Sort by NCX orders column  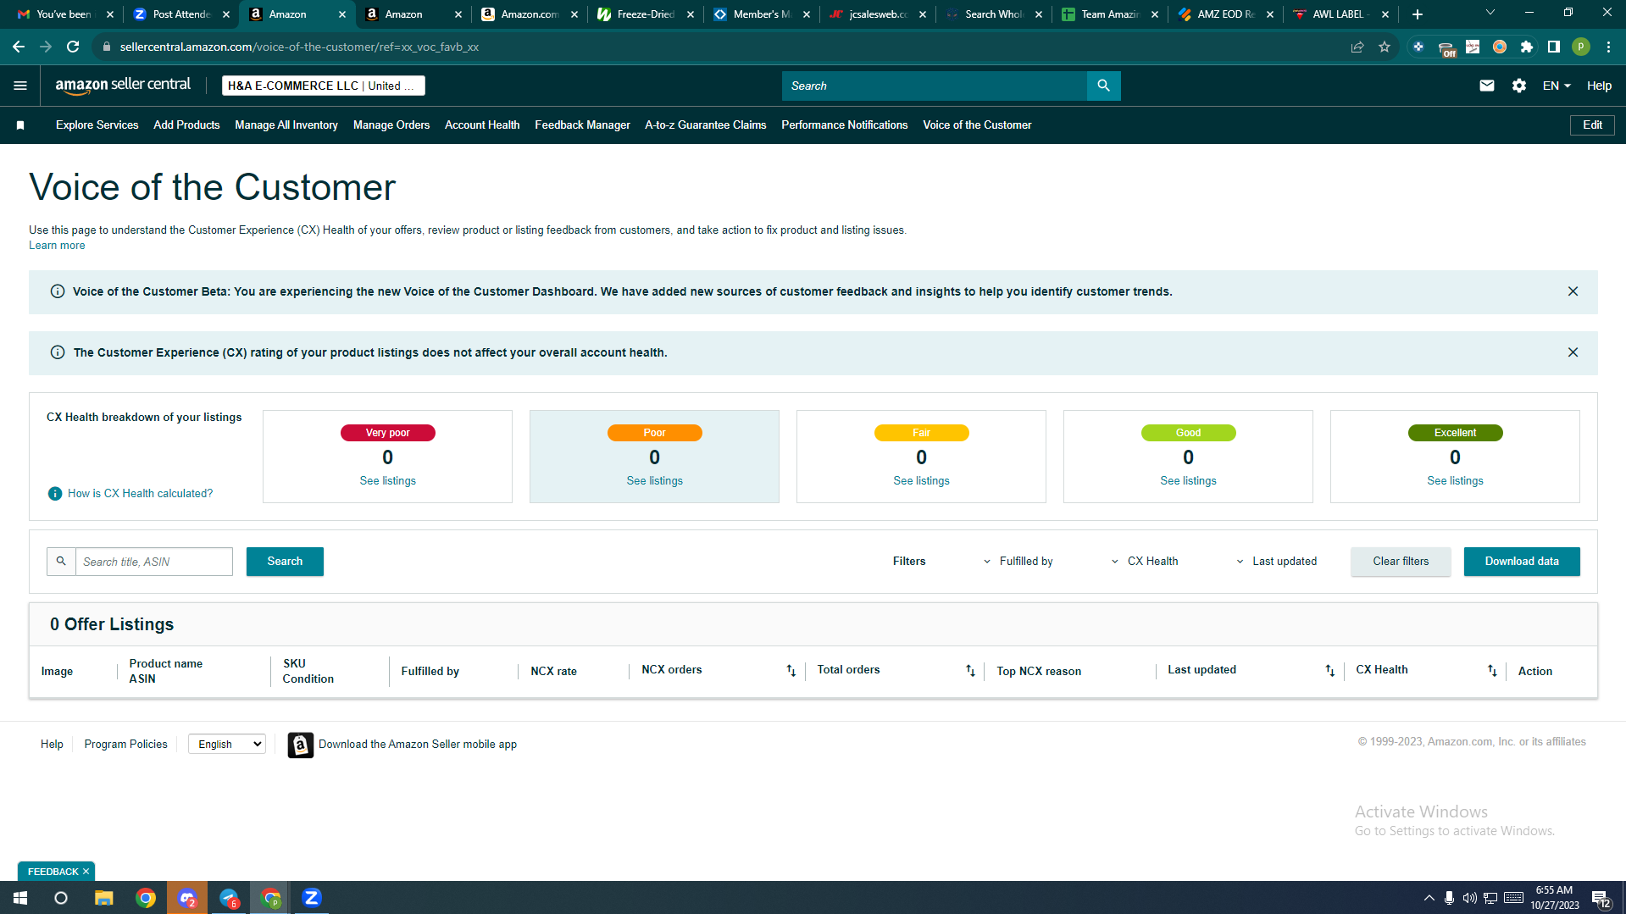791,671
